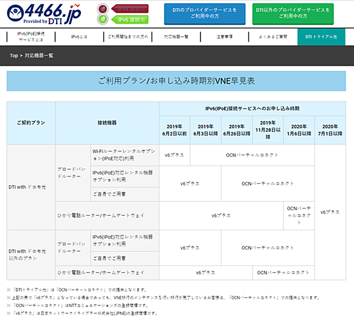Image resolution: width=354 pixels, height=321 pixels.
Task: Click the 2019年6月3日以降 column header
Action: (205, 130)
